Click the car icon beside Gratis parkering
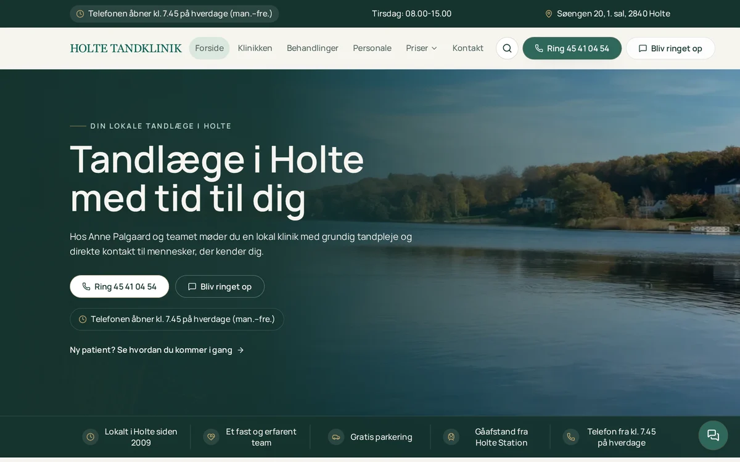The width and height of the screenshot is (740, 462). (x=336, y=437)
